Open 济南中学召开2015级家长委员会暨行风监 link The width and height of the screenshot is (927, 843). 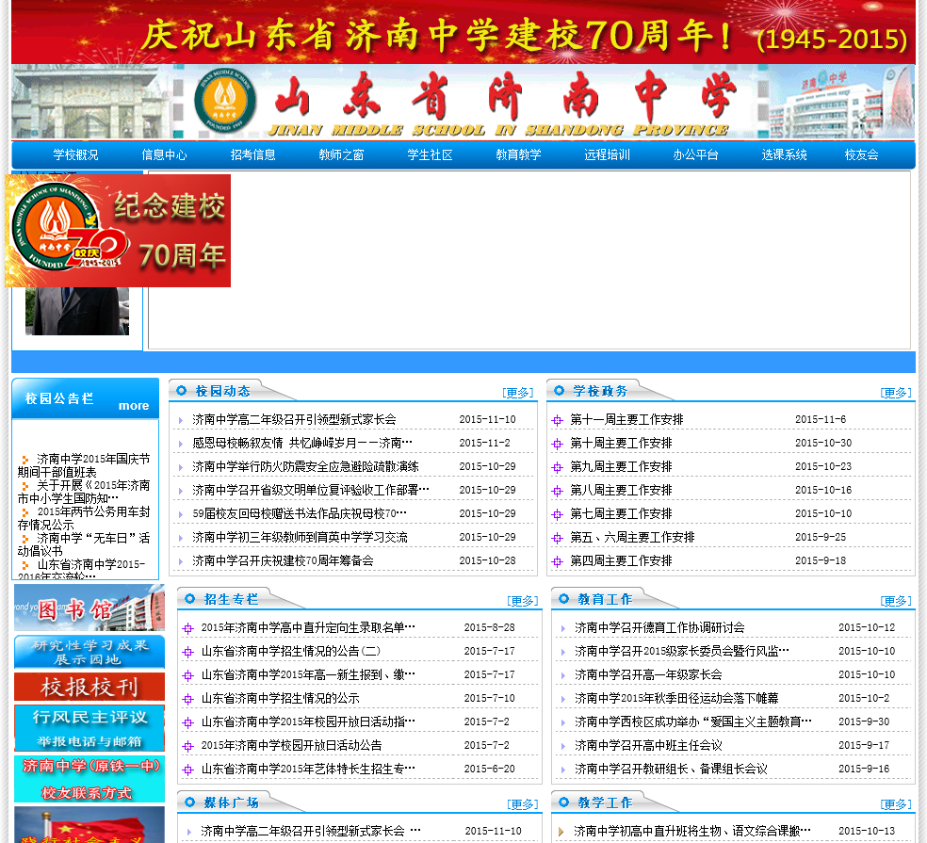(682, 652)
